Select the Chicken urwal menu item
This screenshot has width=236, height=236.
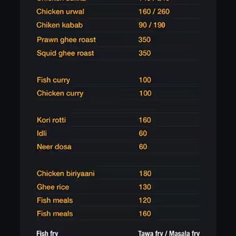tap(60, 11)
